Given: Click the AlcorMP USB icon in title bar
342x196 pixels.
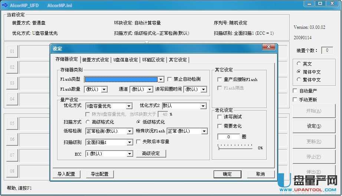Looking at the screenshot, I should pos(4,4).
